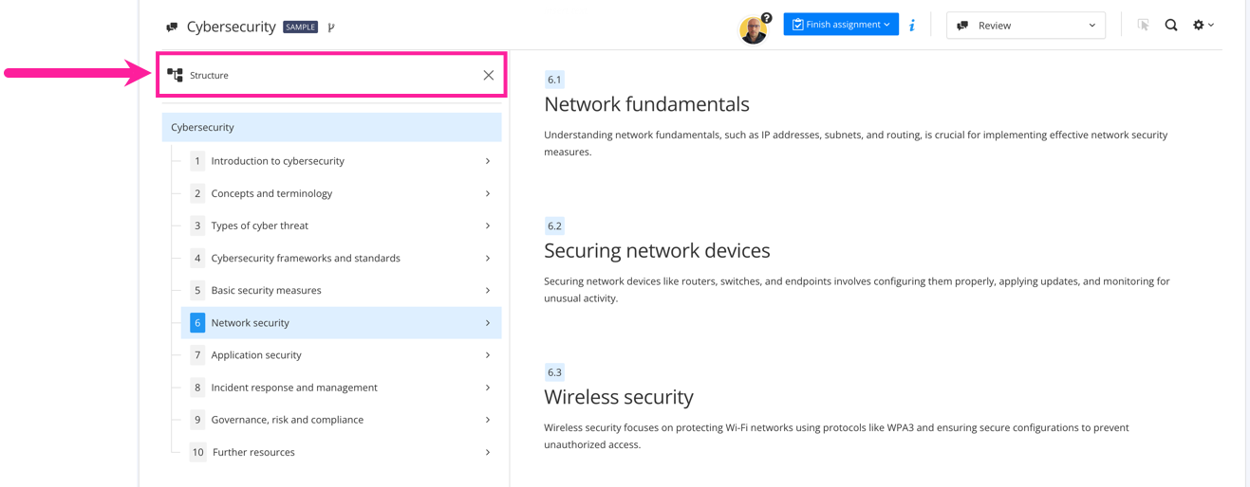
Task: Close the Structure panel
Action: click(x=488, y=75)
